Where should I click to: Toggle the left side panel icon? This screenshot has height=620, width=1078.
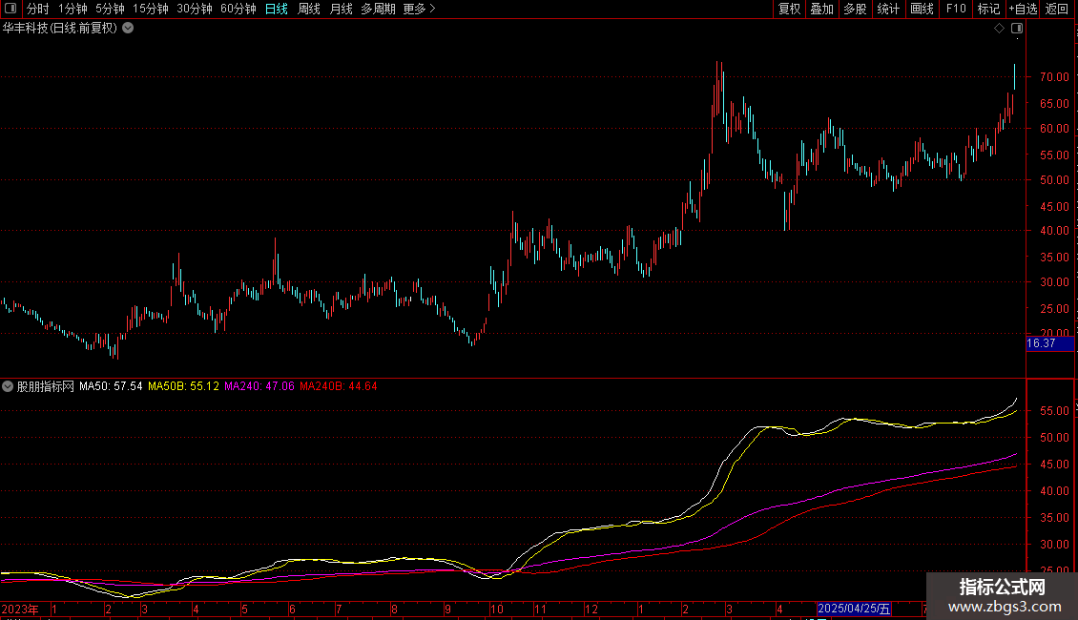point(10,9)
